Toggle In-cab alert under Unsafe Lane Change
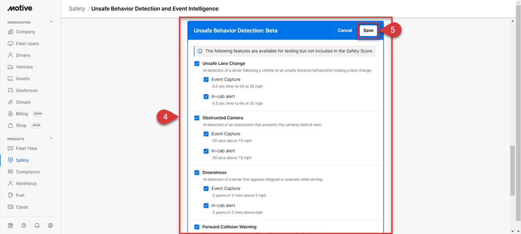 pos(206,97)
